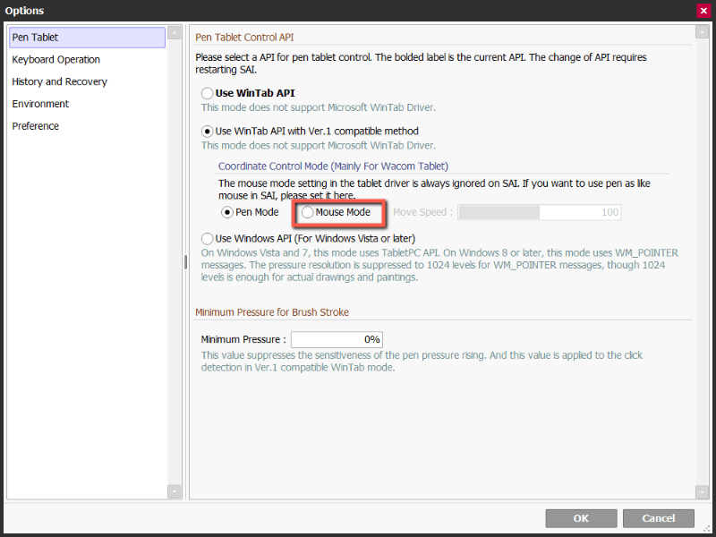Close the Options dialog window
716x537 pixels.
point(703,11)
